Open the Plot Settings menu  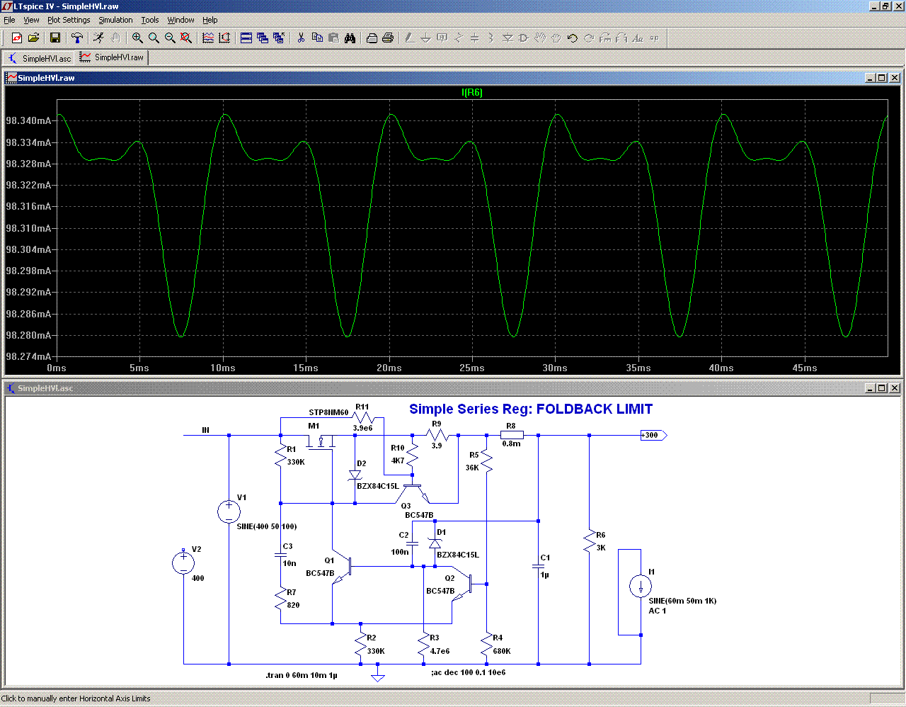[x=69, y=20]
